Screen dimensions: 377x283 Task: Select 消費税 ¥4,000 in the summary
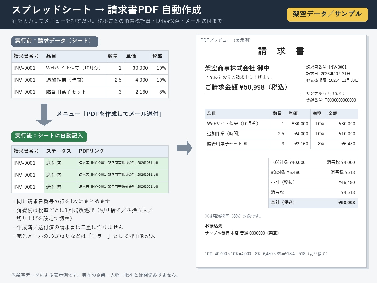click(341, 162)
